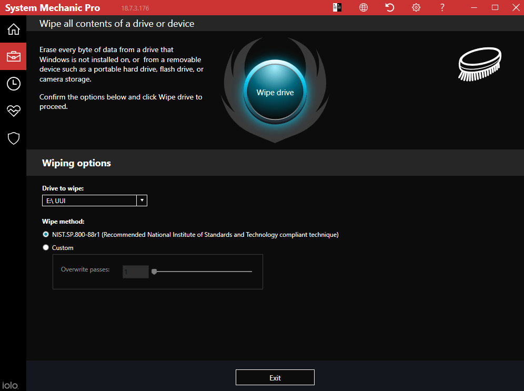This screenshot has width=524, height=391.
Task: Click the Drive to wipe label
Action: pos(63,188)
